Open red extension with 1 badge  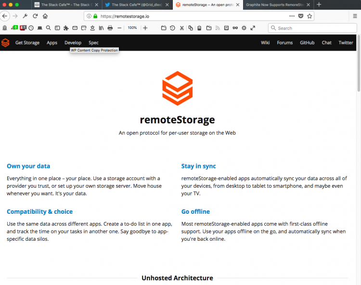pos(23,28)
